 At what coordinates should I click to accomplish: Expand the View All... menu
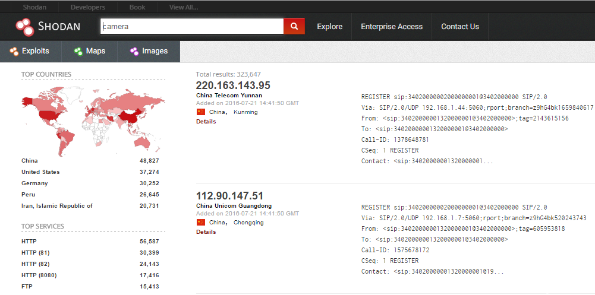click(x=184, y=7)
